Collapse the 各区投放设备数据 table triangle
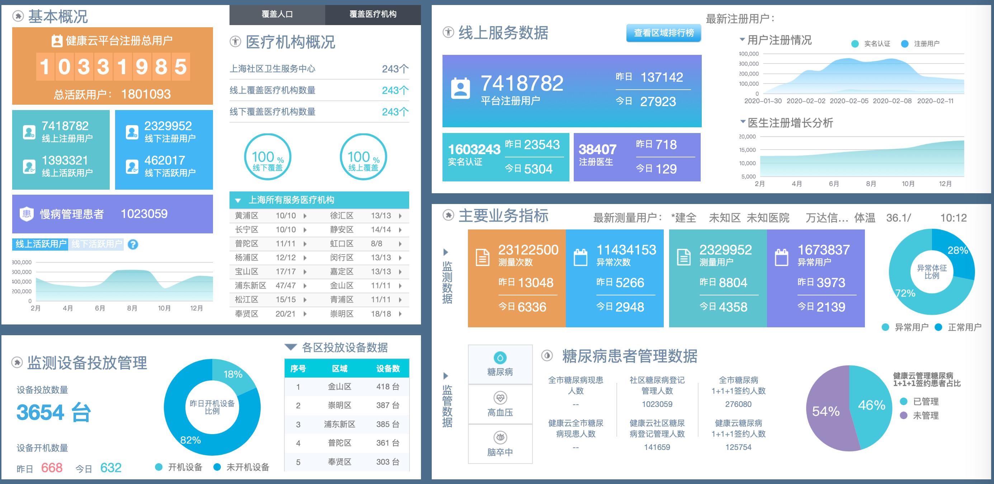Viewport: 994px width, 484px height. [x=290, y=347]
